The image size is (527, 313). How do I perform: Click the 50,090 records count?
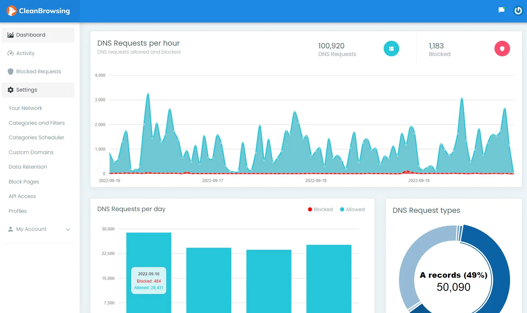454,287
